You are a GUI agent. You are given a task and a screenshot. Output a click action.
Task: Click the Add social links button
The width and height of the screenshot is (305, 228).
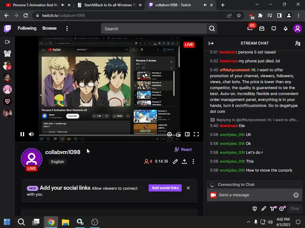point(165,188)
